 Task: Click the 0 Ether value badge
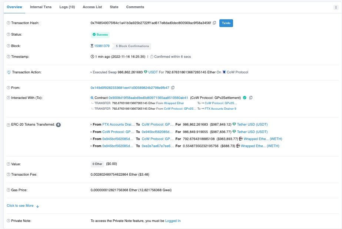97,164
